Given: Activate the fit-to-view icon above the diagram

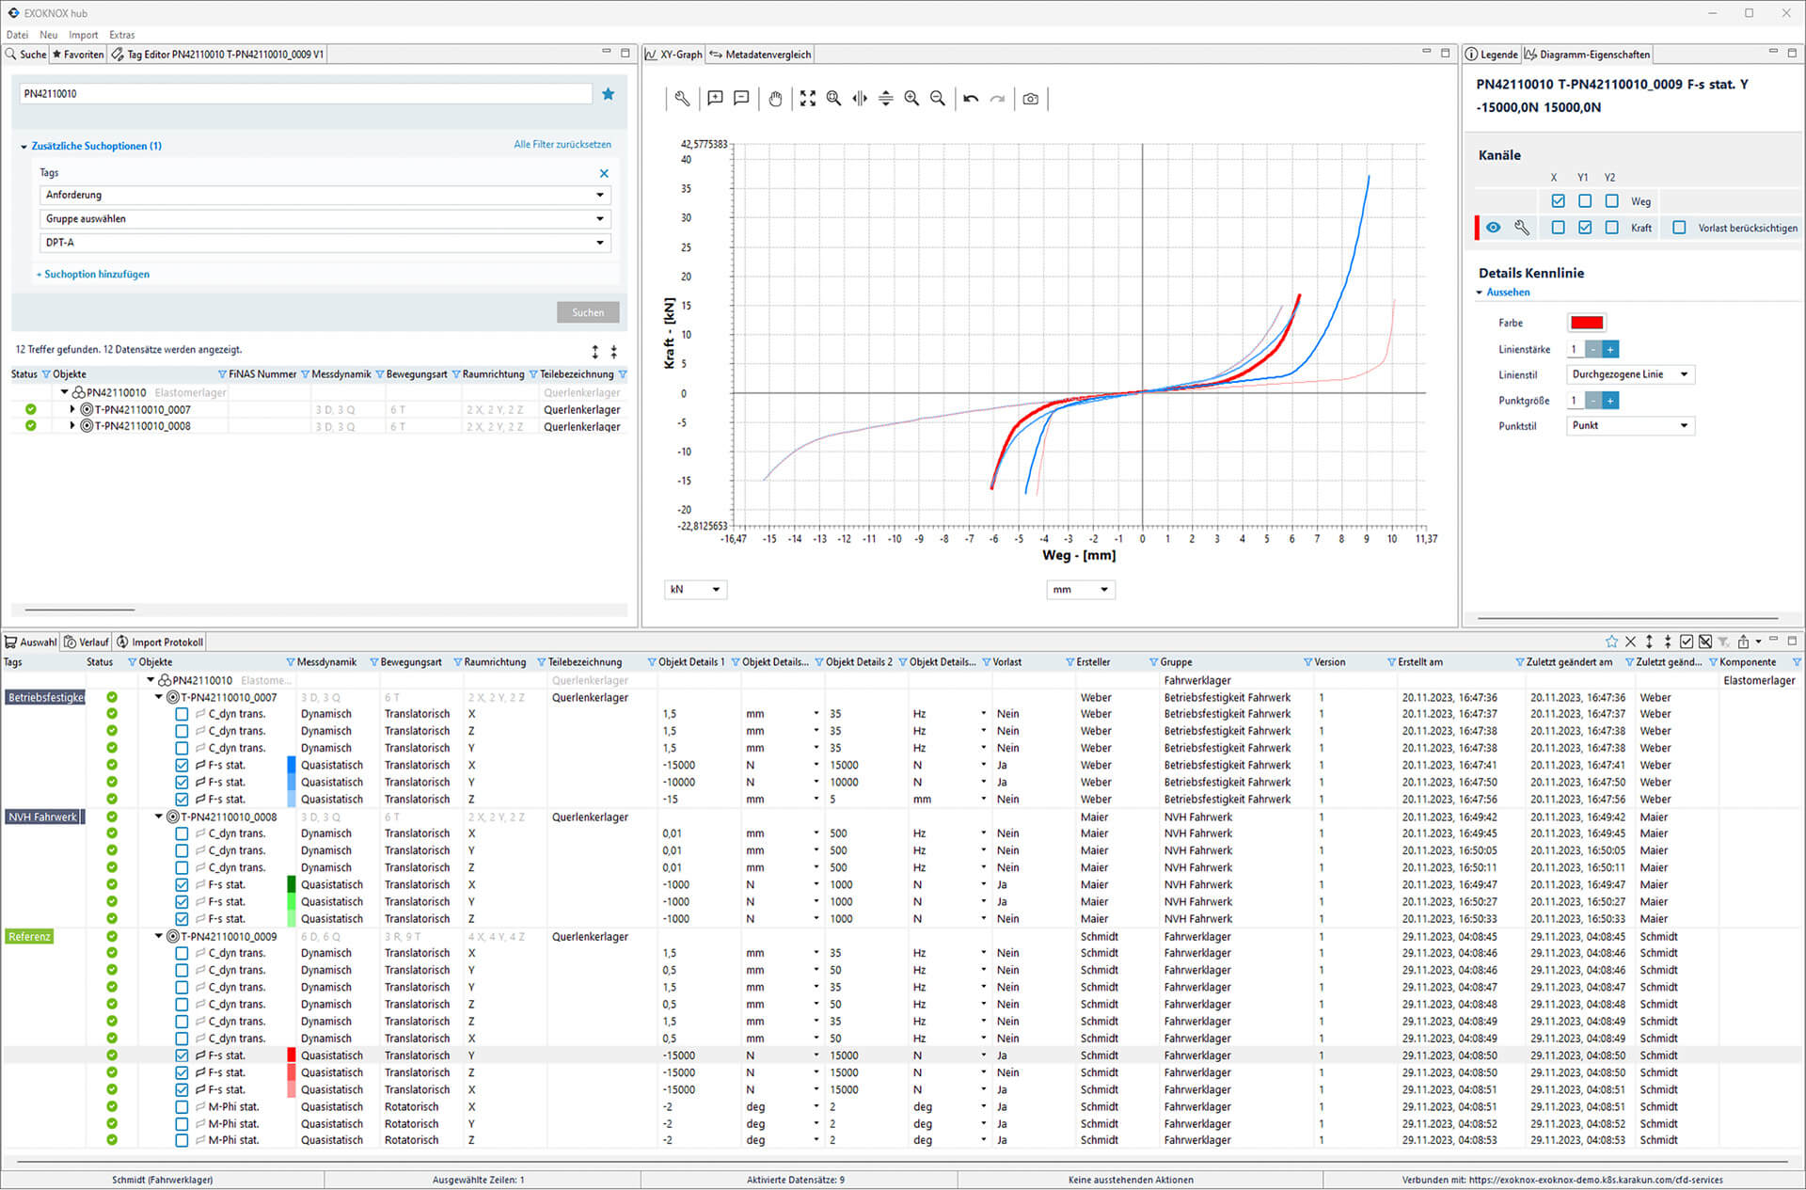Looking at the screenshot, I should coord(808,99).
